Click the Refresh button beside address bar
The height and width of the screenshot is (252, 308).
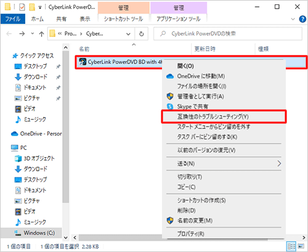(x=142, y=34)
